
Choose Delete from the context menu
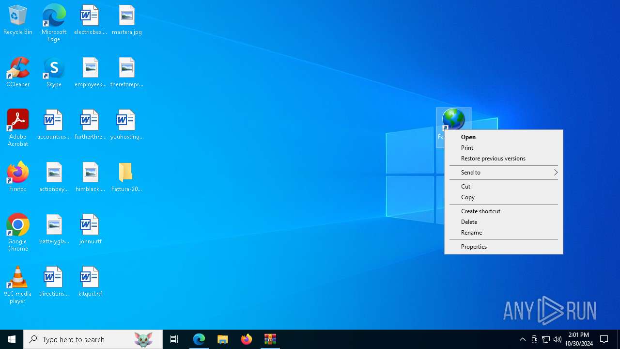point(504,222)
